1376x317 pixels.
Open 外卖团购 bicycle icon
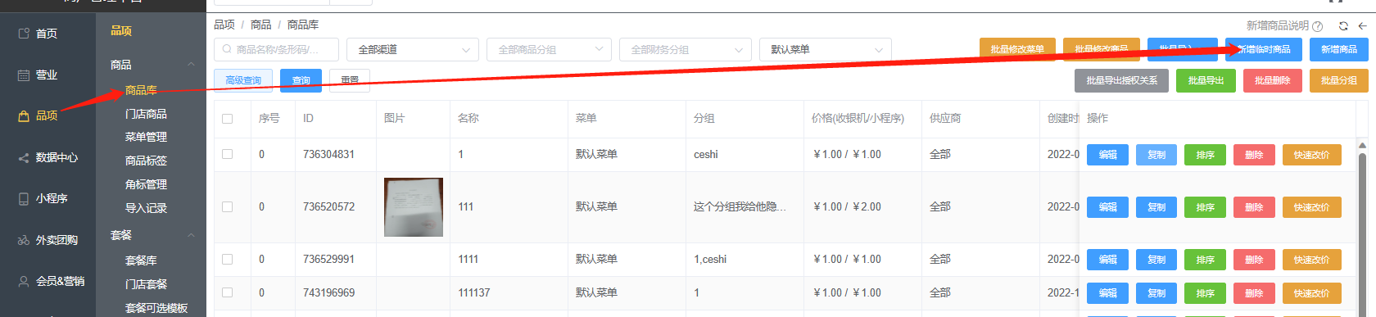tap(24, 240)
